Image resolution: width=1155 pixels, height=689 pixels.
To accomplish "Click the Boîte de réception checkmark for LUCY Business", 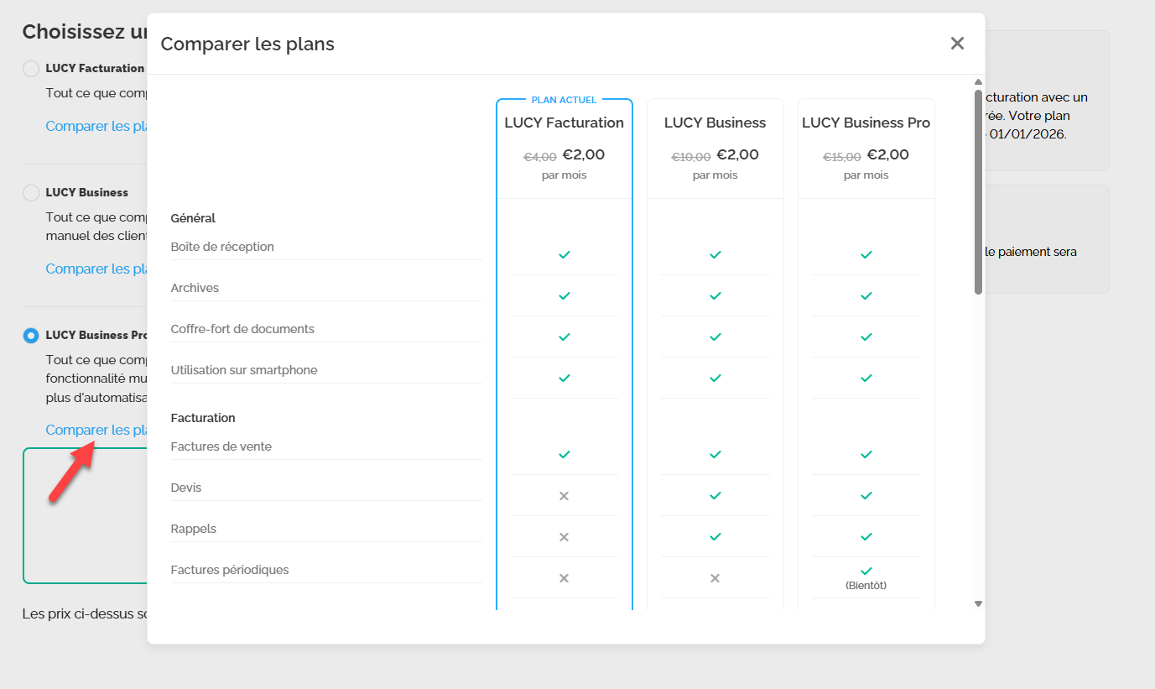I will [715, 254].
